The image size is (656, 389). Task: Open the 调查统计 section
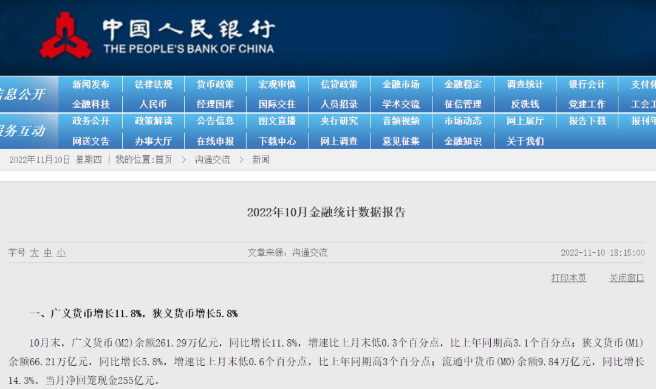coord(525,84)
